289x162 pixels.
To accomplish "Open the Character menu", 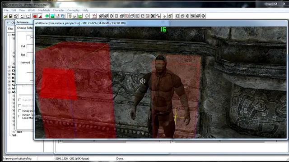I will [x=59, y=10].
